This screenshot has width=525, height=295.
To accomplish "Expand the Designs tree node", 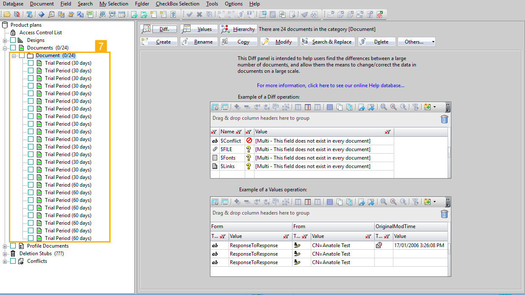I will pos(5,40).
